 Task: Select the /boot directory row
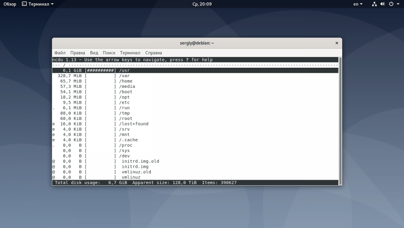point(126,92)
